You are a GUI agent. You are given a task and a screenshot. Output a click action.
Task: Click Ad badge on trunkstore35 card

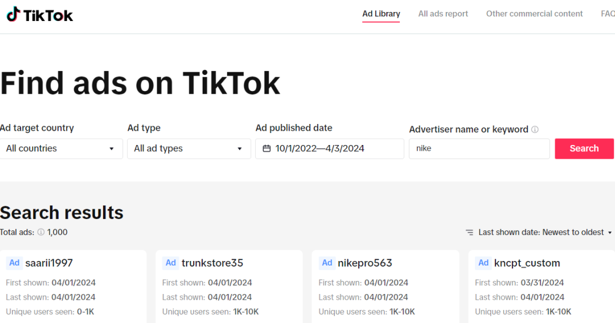(x=171, y=263)
